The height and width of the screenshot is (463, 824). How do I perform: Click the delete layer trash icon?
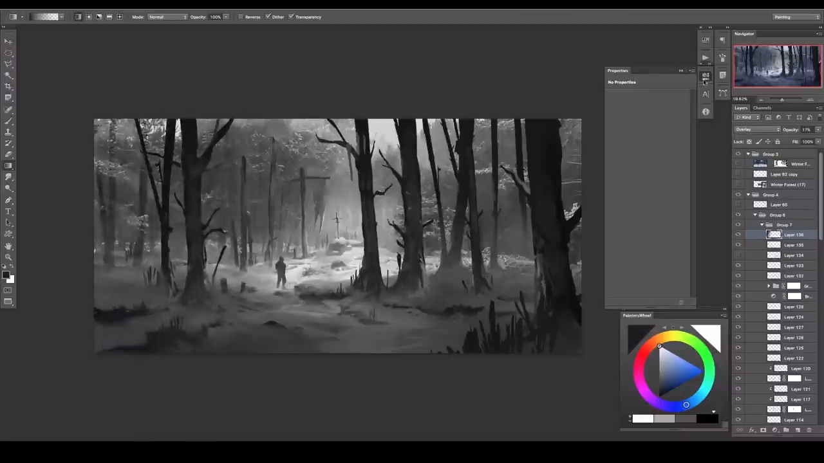pos(809,430)
